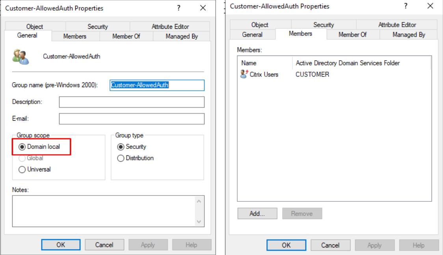Choose the Distribution group type
Viewport: 443px width, 255px height.
(121, 158)
